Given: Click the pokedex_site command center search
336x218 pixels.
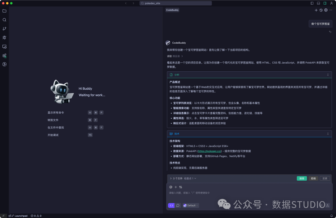Looking at the screenshot, I should [x=175, y=3].
